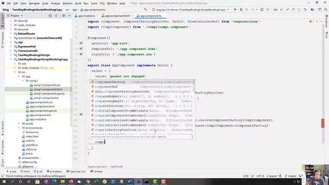Select componentRef in the completion list
This screenshot has height=185, width=329.
click(142, 87)
